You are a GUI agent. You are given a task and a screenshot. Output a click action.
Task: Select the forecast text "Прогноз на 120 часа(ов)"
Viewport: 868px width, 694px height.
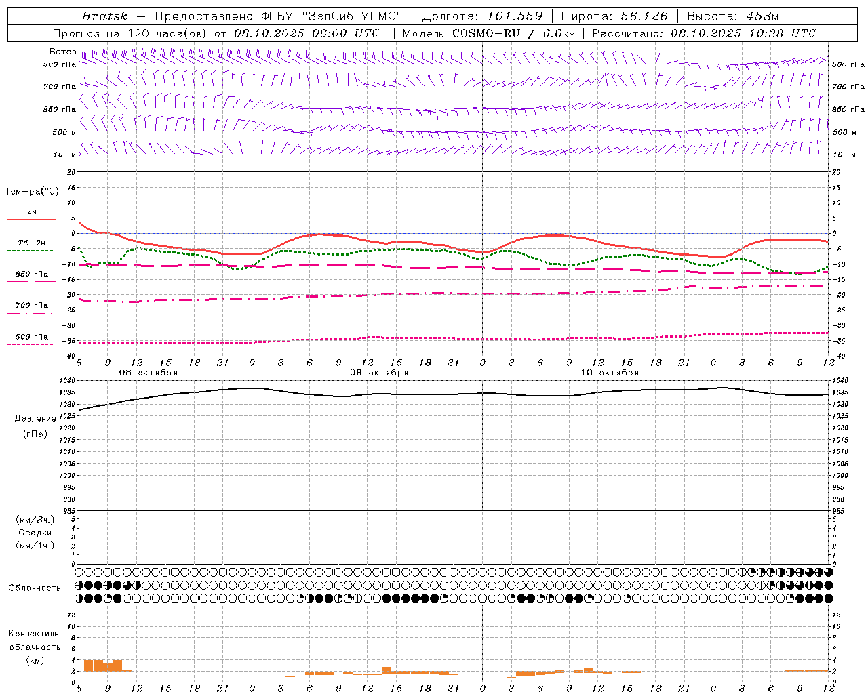(x=131, y=33)
